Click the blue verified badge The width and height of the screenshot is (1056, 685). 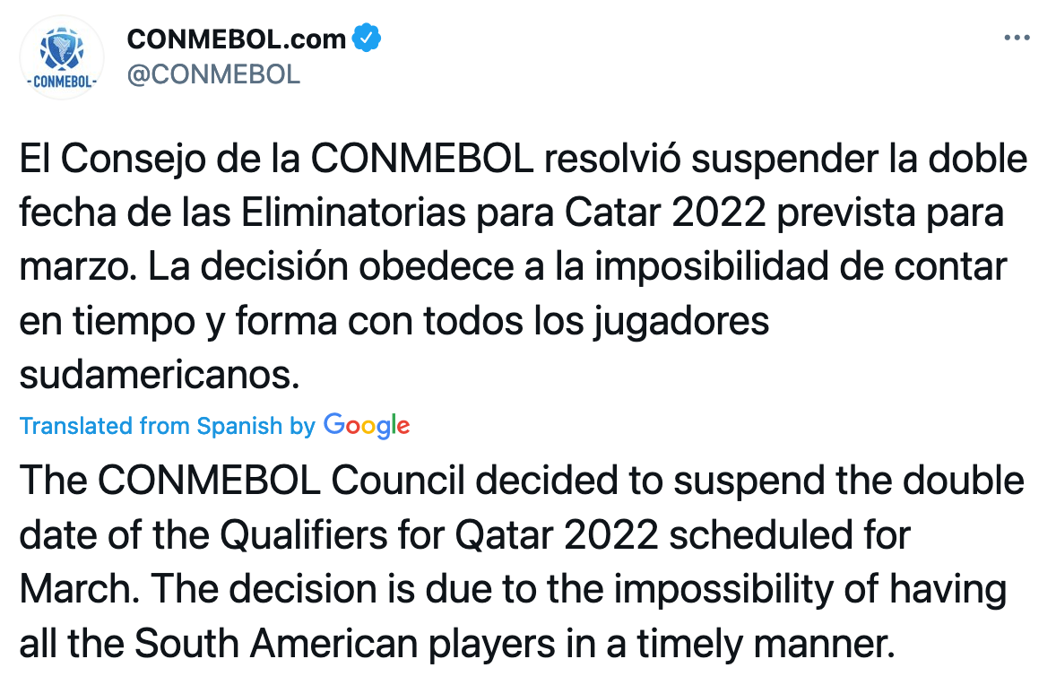(x=368, y=39)
